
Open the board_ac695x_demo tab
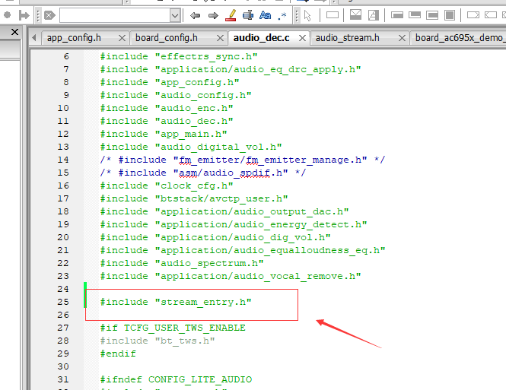coord(460,38)
